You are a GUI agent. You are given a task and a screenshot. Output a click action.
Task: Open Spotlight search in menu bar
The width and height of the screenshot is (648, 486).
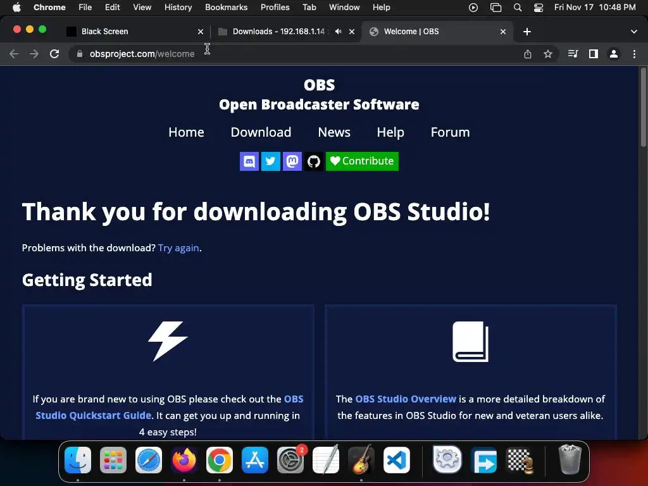coord(518,8)
